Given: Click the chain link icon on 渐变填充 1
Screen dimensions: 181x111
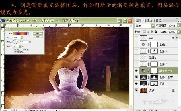Looking at the screenshot, I should [x=149, y=71].
